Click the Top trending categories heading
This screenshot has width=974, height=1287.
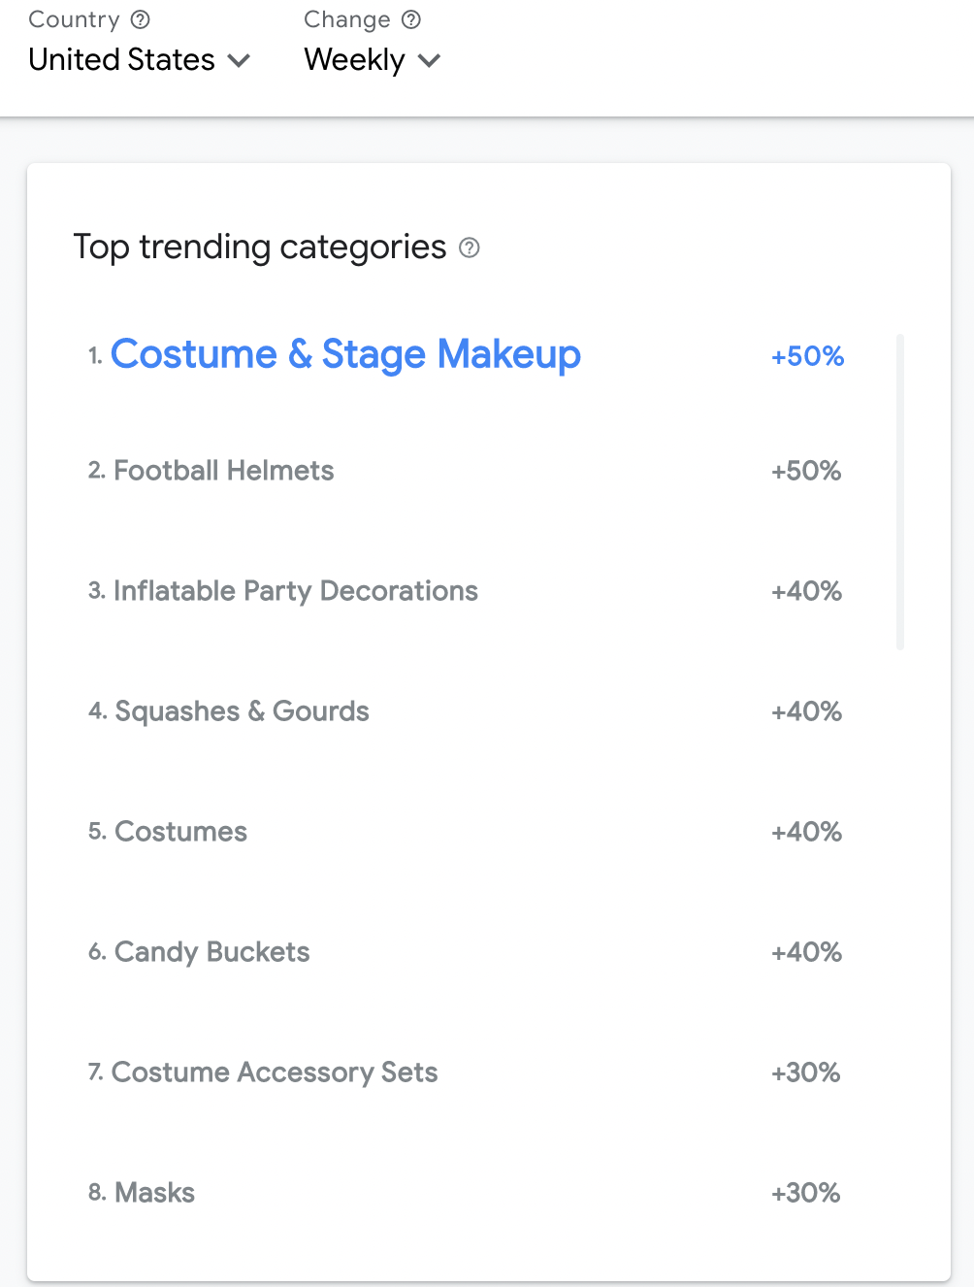(260, 247)
